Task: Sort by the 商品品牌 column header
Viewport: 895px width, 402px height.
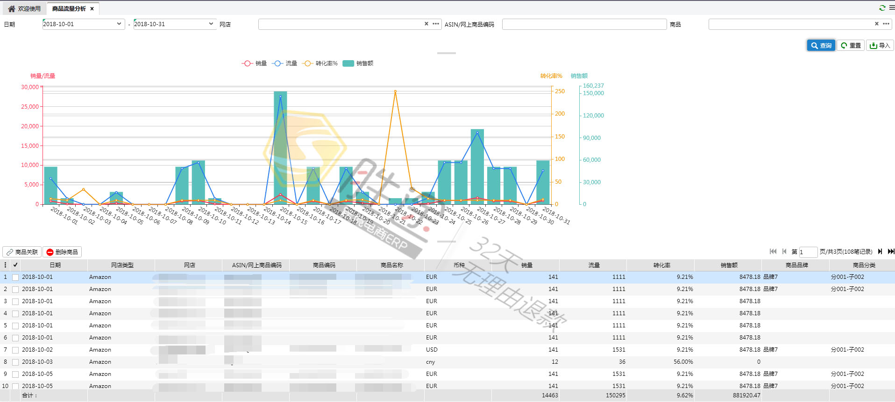Action: (x=796, y=265)
